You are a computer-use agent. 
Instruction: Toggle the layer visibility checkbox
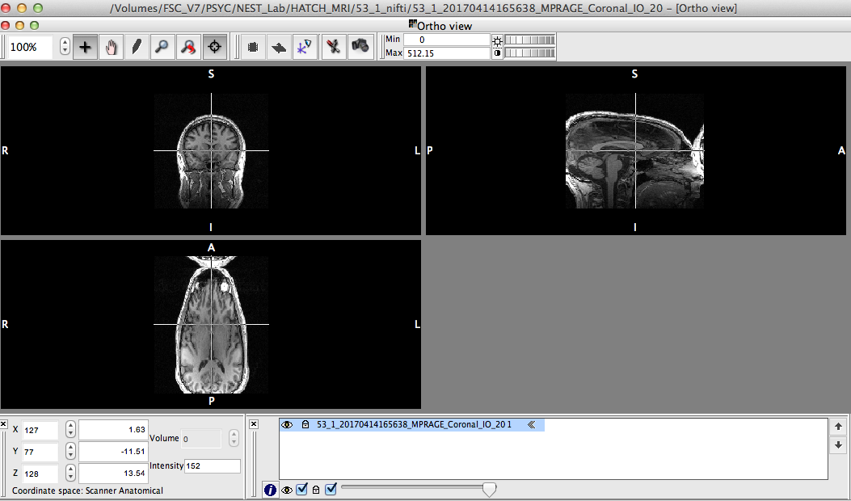[x=302, y=489]
